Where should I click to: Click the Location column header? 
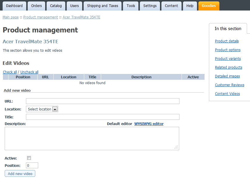(68, 77)
